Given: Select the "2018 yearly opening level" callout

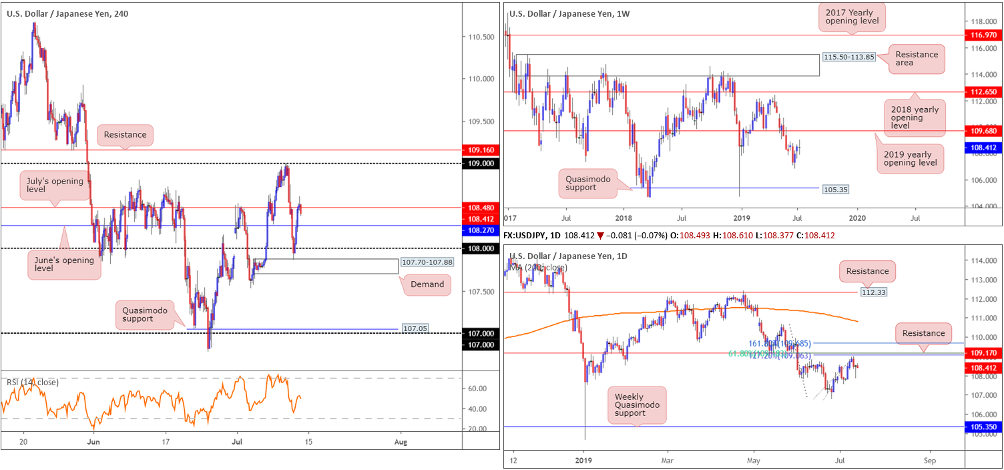Looking at the screenshot, I should coord(914,117).
